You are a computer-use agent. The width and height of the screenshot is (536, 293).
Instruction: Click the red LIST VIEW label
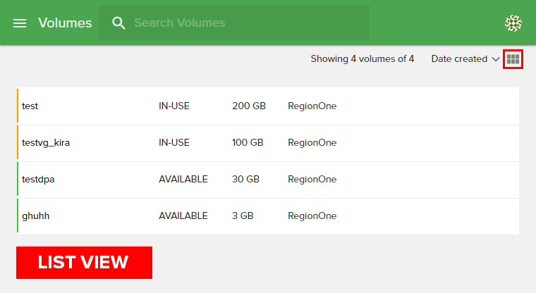tap(84, 263)
